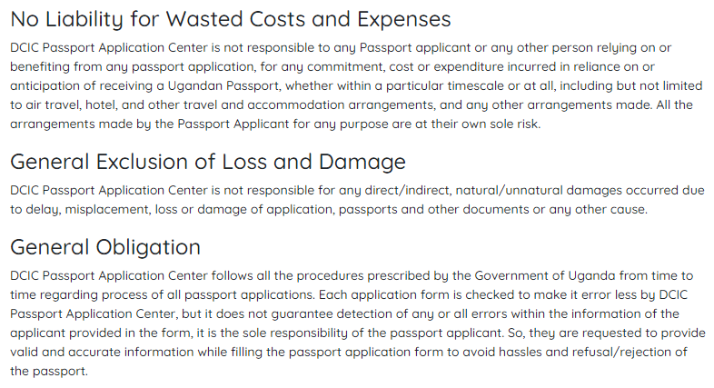This screenshot has width=714, height=388.
Task: Click the words 'Ugandan Passport' in first section
Action: pyautogui.click(x=223, y=86)
